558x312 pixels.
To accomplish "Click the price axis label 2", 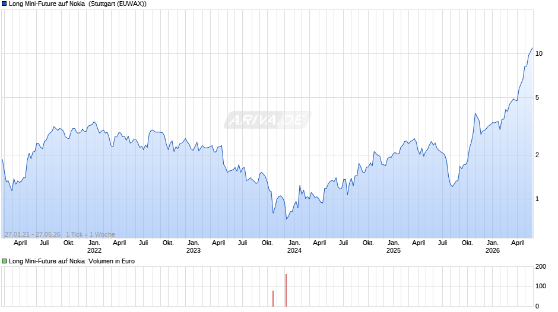I will point(537,155).
